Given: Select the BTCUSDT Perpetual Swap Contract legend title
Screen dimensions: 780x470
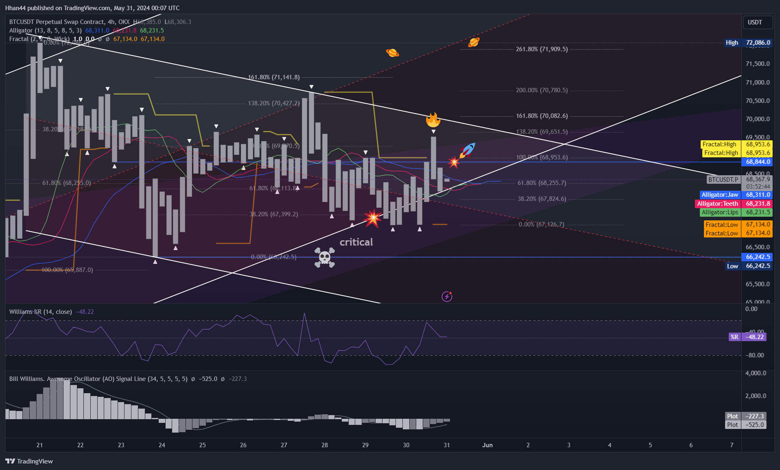Looking at the screenshot, I should click(x=69, y=22).
